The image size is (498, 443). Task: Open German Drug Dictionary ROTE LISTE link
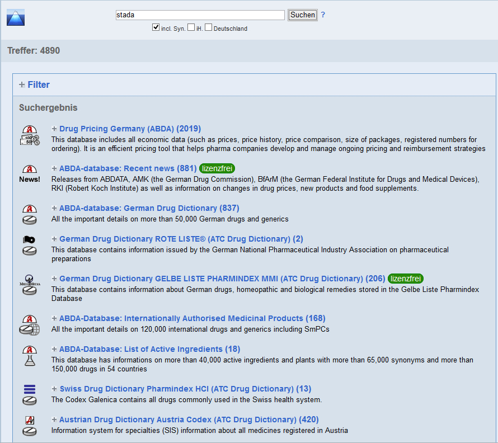pos(181,239)
